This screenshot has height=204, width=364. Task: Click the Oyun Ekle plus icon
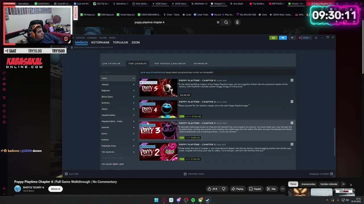[x=66, y=174]
